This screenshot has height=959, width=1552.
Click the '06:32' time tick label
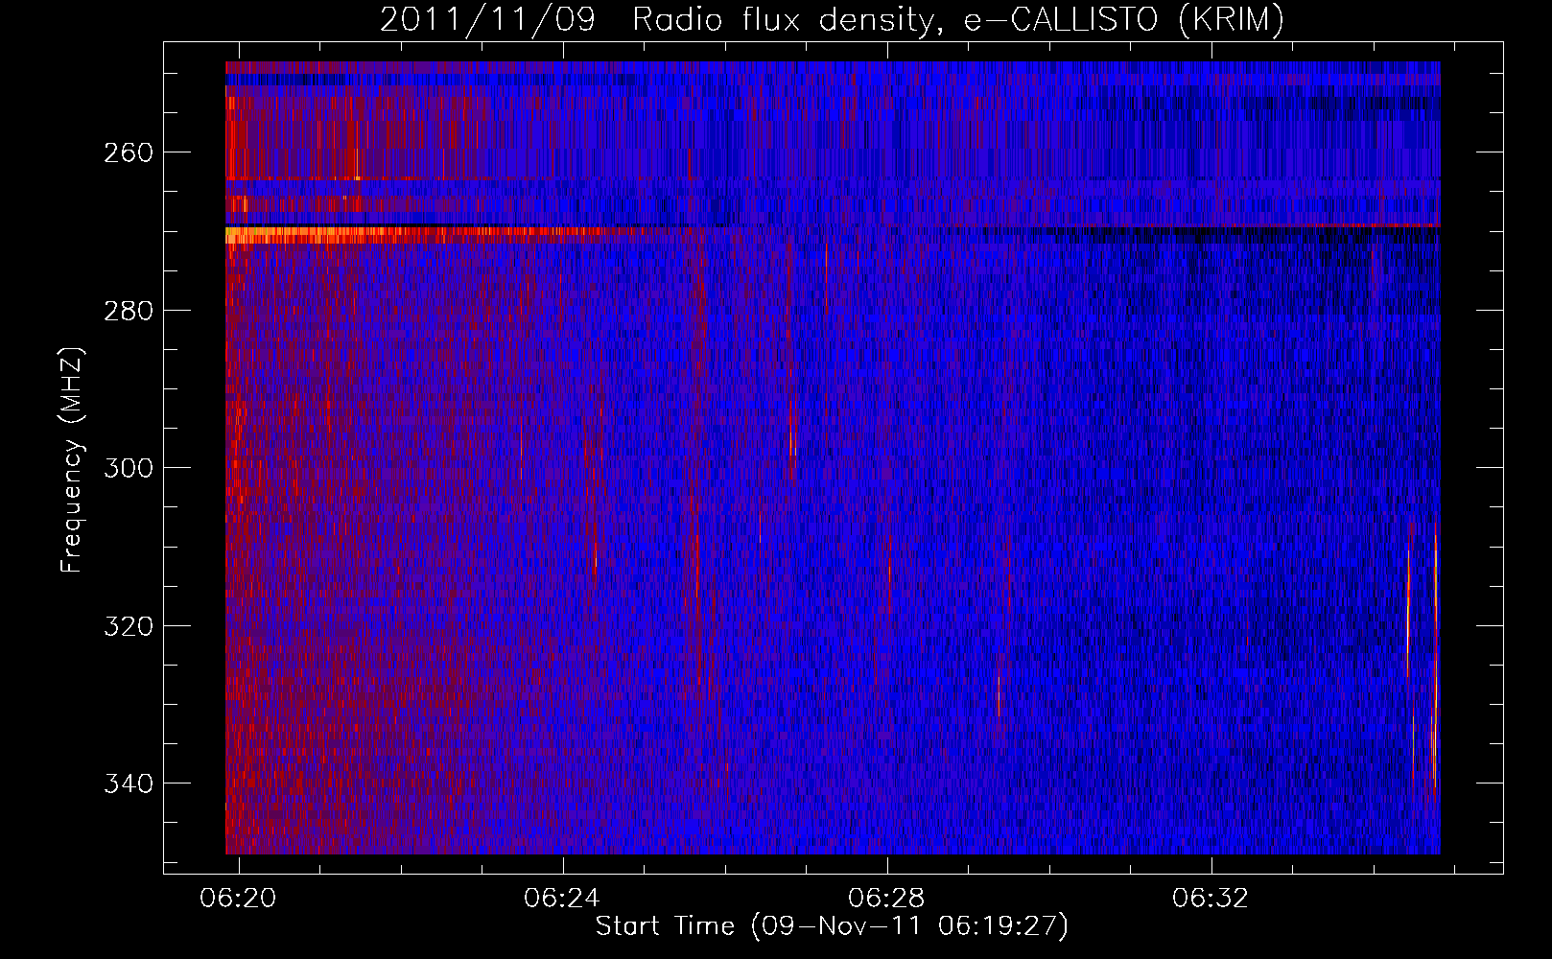coord(1211,898)
